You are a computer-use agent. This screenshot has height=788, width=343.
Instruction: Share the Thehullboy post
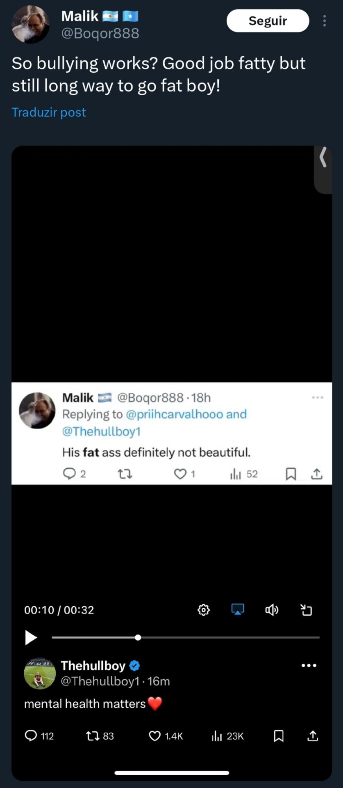(x=313, y=736)
